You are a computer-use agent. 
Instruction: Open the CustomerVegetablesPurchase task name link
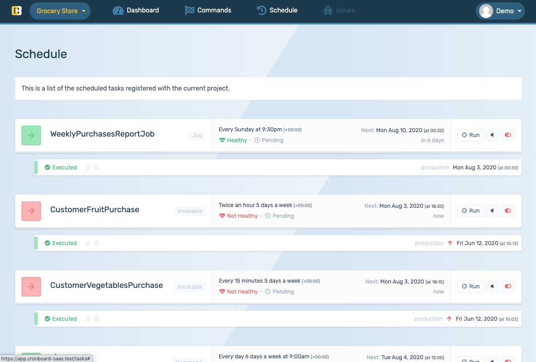click(x=107, y=285)
